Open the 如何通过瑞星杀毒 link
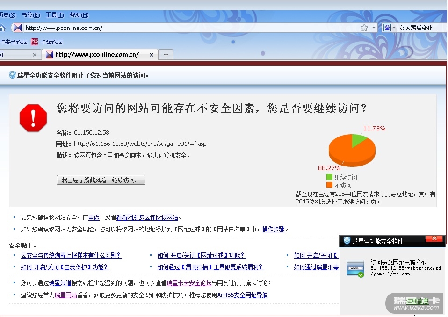Screen dimensions: 448x317 (x=316, y=267)
